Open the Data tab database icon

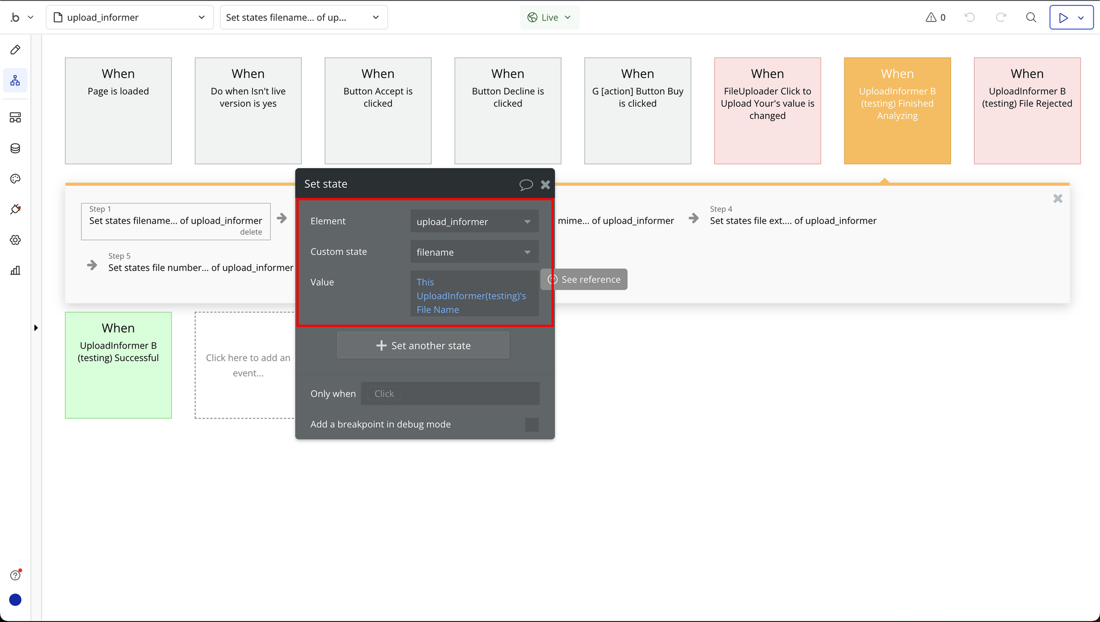pyautogui.click(x=15, y=148)
